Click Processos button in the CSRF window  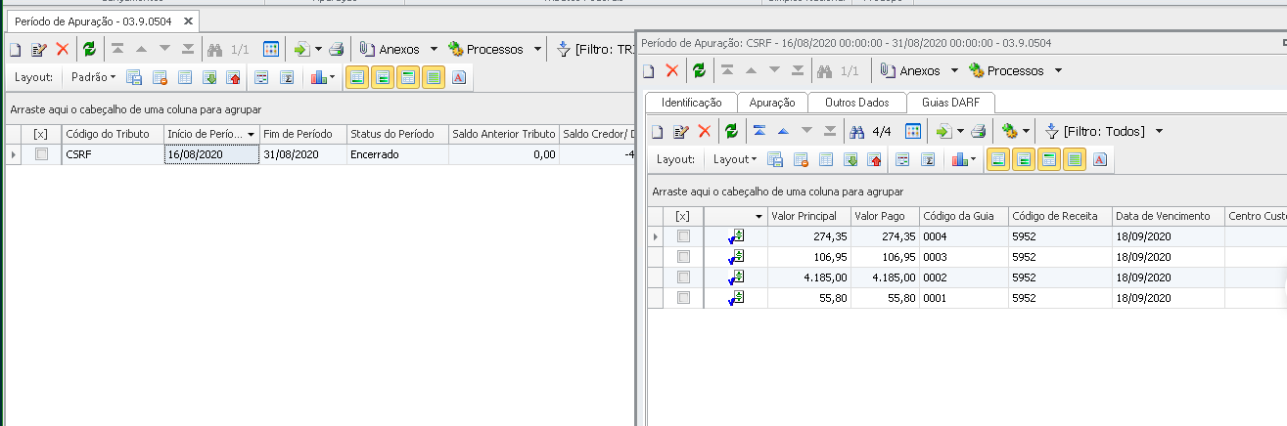[x=1007, y=70]
